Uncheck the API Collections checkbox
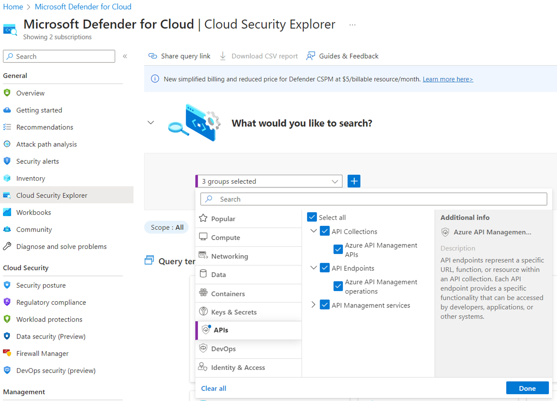Screen dimensions: 557x401 pyautogui.click(x=325, y=231)
